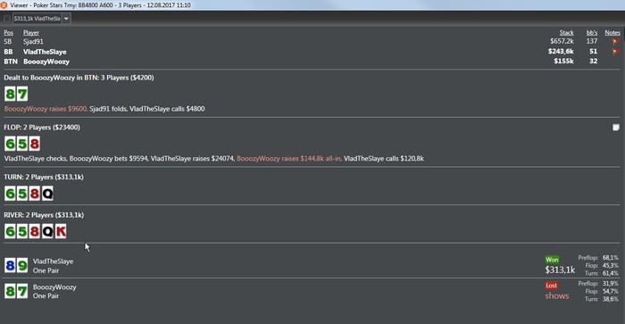The image size is (625, 324).
Task: Click the TURN: 2 Players ($313,1k) header
Action: click(x=44, y=177)
